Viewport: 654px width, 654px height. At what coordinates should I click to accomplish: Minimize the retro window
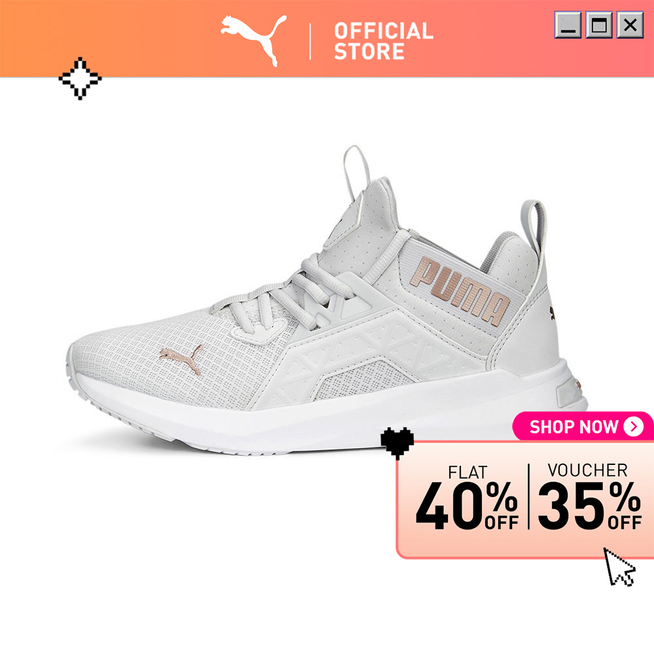pyautogui.click(x=568, y=25)
